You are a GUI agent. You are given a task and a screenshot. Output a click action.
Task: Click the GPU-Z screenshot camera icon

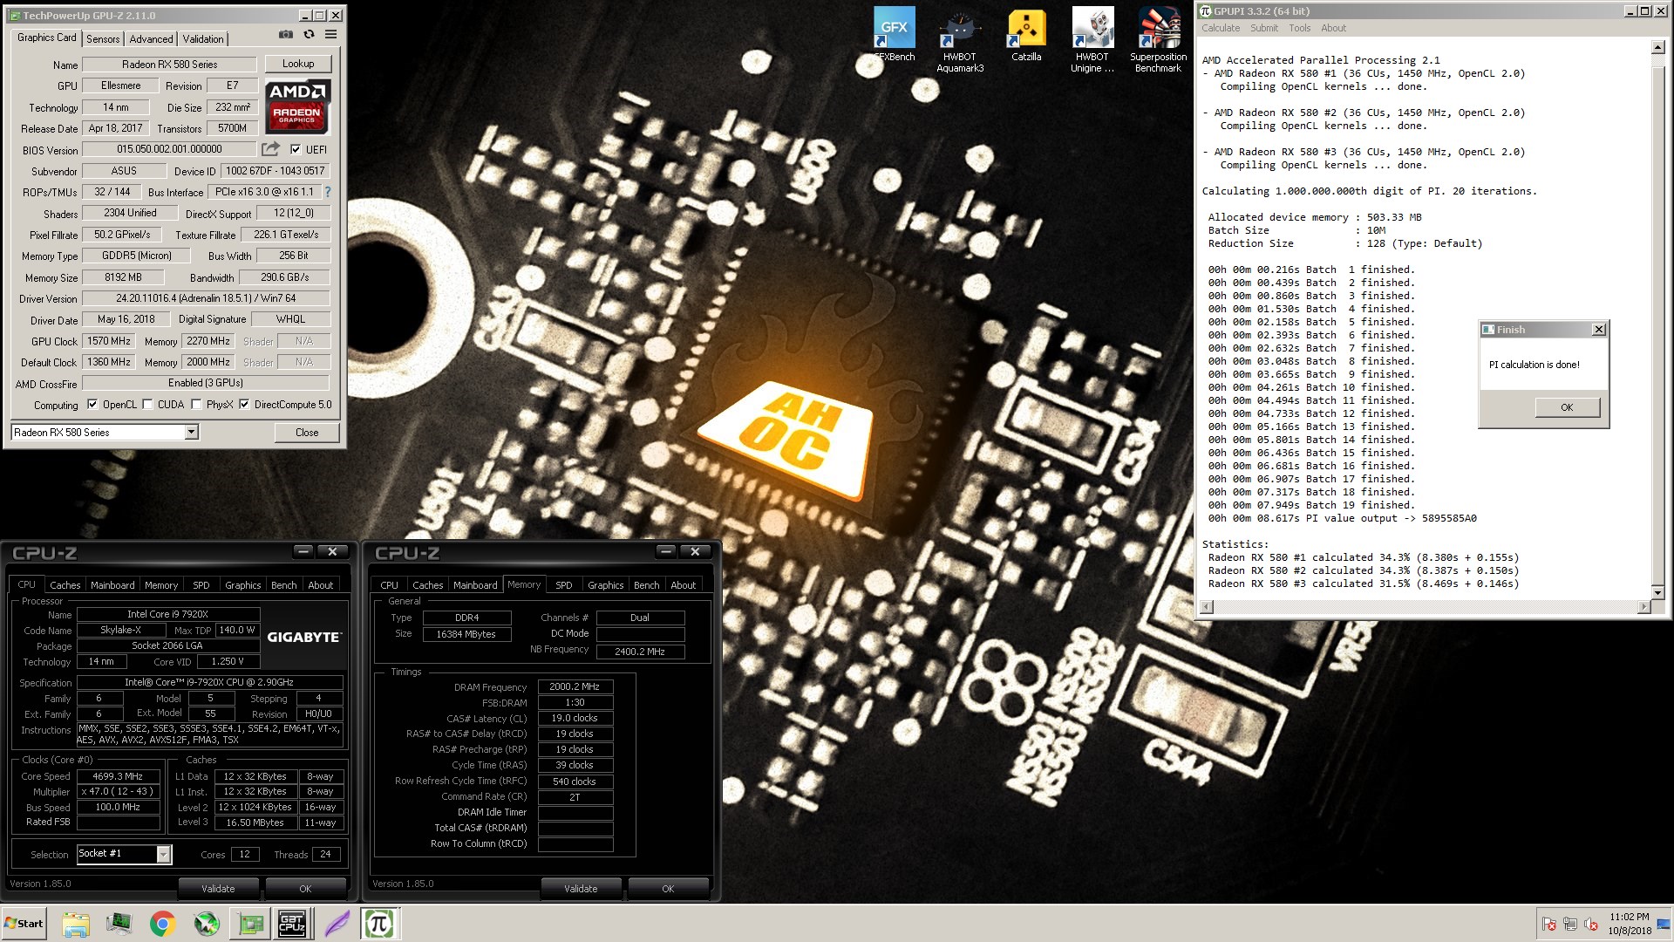click(285, 35)
